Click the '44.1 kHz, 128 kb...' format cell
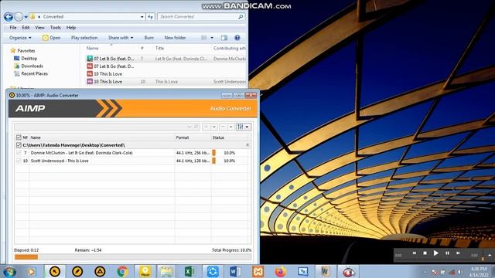Screen dimensions: 495x278 coord(193,161)
